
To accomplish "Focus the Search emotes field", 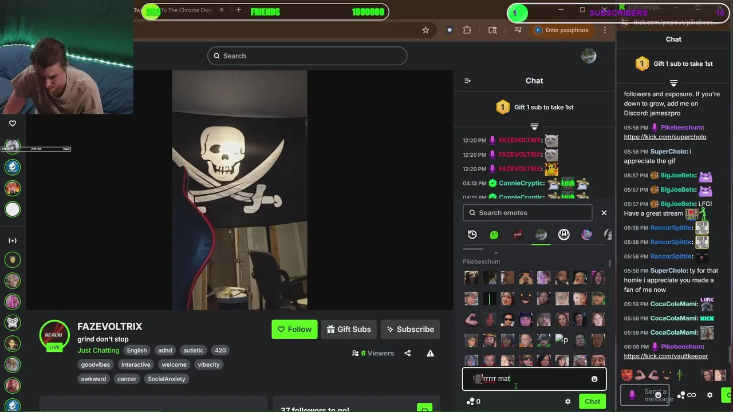I will (x=527, y=213).
